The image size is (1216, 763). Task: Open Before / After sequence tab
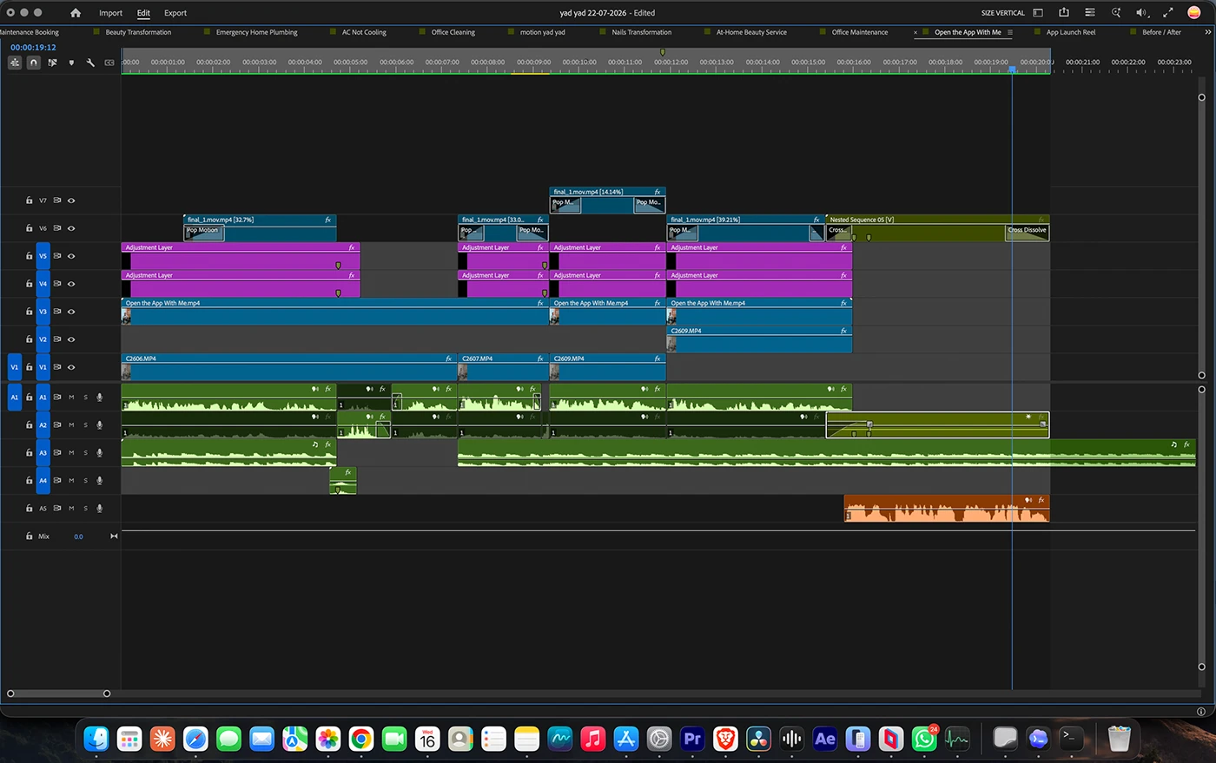[1161, 32]
